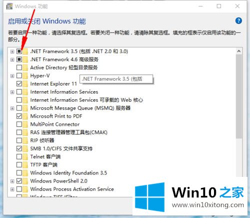This screenshot has height=218, width=250.
Task: Click folder icon beside Internet Explorer 11
Action: [x=25, y=84]
